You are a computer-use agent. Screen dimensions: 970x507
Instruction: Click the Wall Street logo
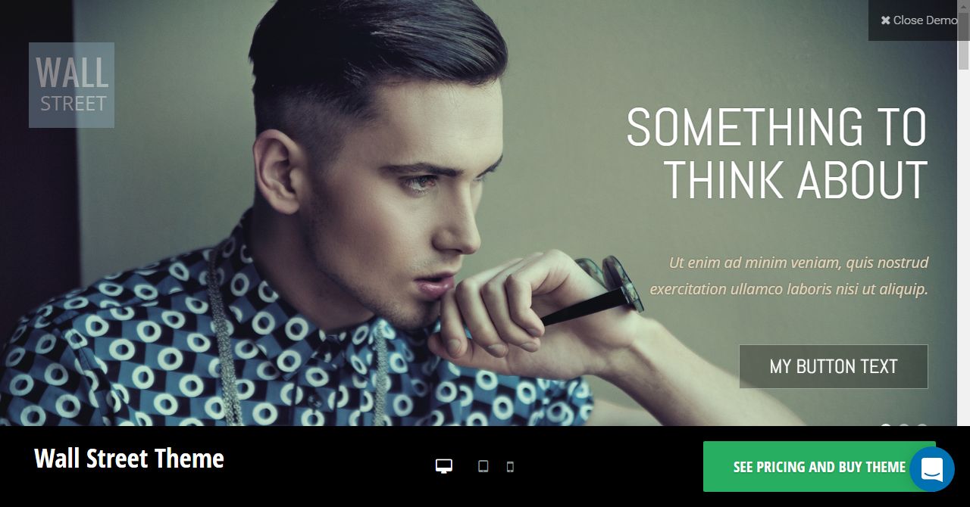tap(71, 85)
